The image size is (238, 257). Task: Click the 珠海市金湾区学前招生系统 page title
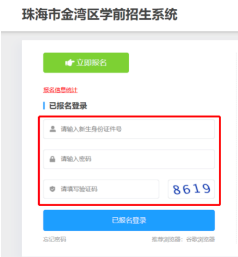click(100, 14)
